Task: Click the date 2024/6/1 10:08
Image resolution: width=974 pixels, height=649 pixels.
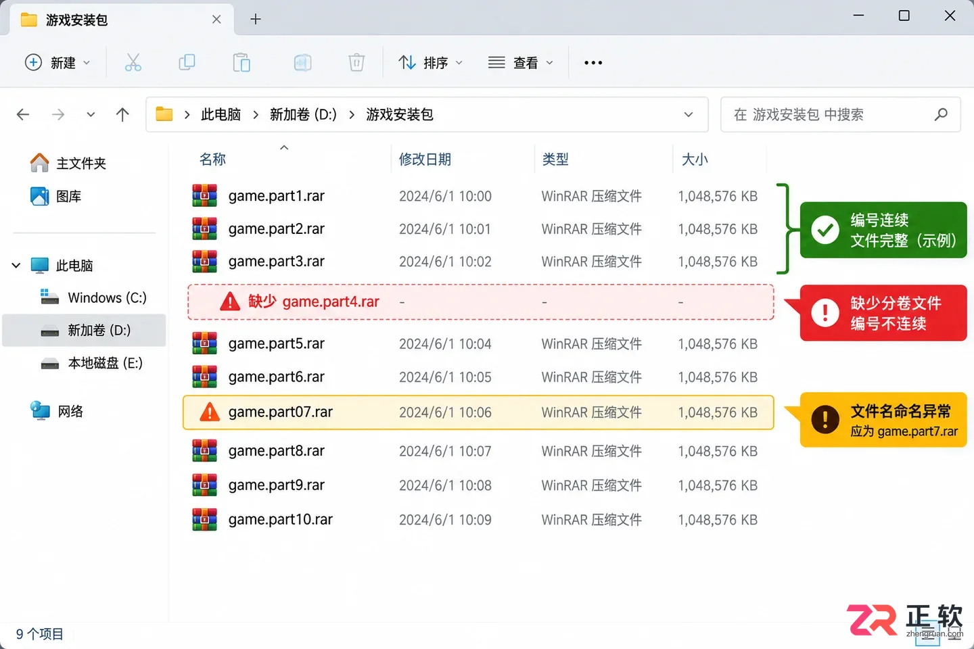Action: coord(445,485)
